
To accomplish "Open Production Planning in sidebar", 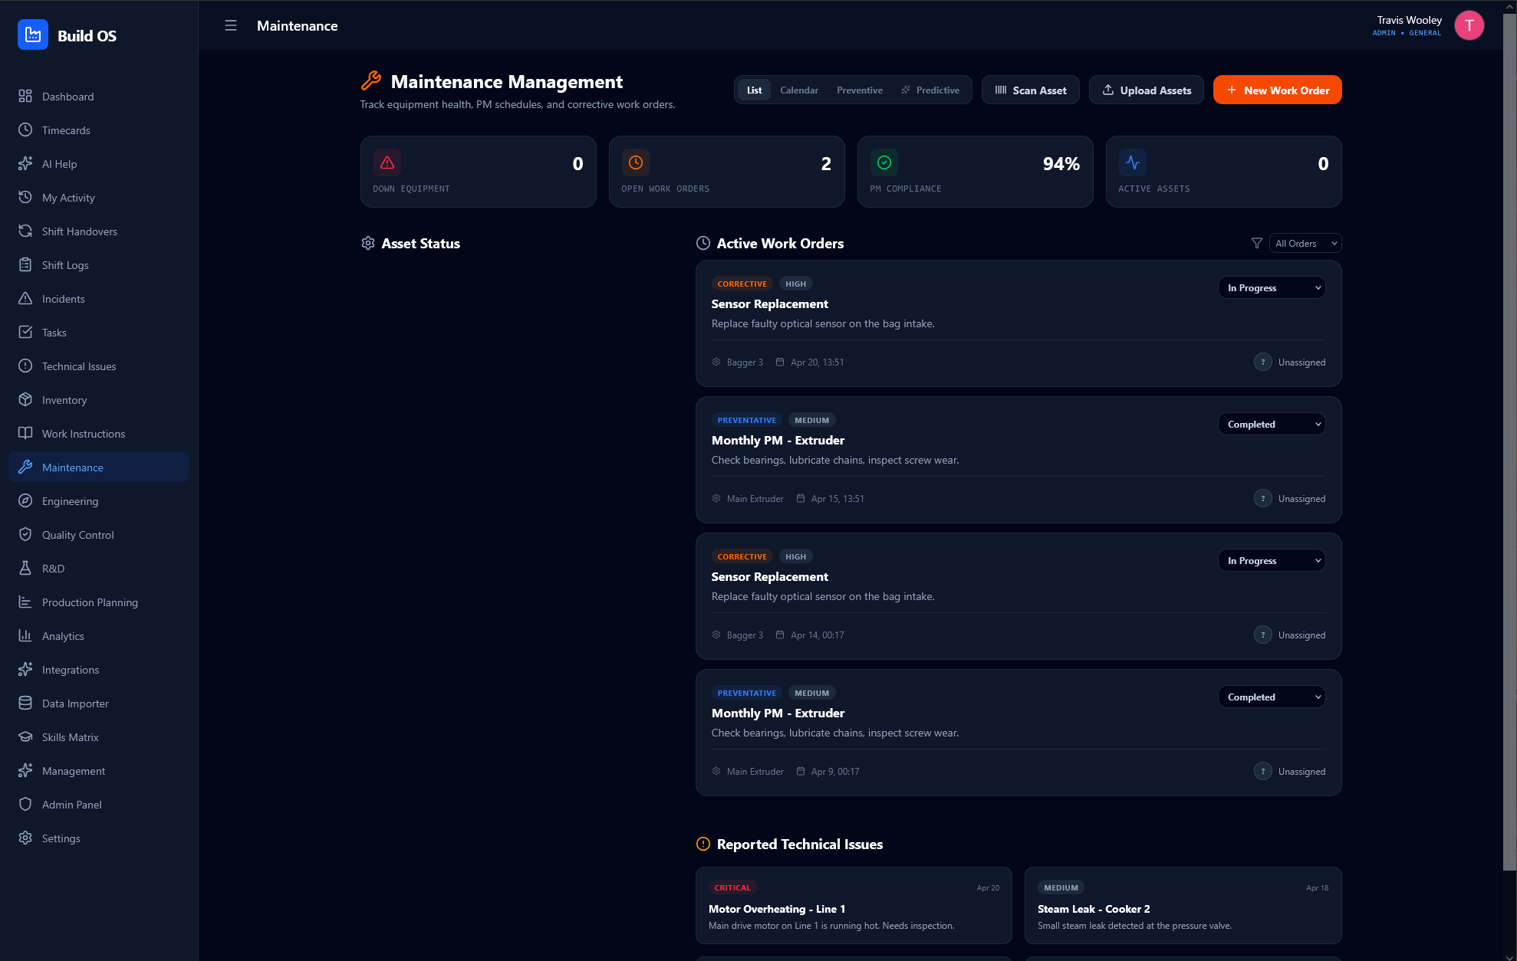I will [98, 602].
